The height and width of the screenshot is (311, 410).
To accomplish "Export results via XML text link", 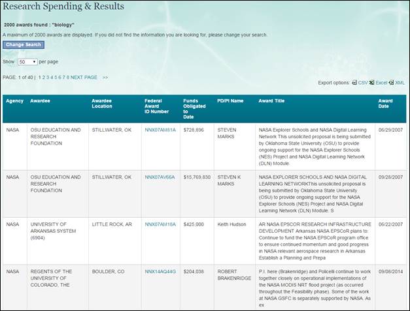I will point(400,83).
